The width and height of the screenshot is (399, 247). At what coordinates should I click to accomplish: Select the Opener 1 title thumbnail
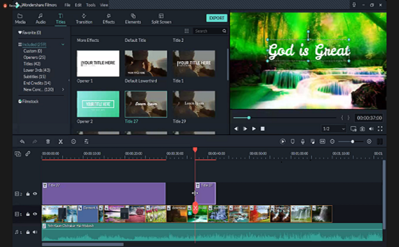click(x=98, y=63)
